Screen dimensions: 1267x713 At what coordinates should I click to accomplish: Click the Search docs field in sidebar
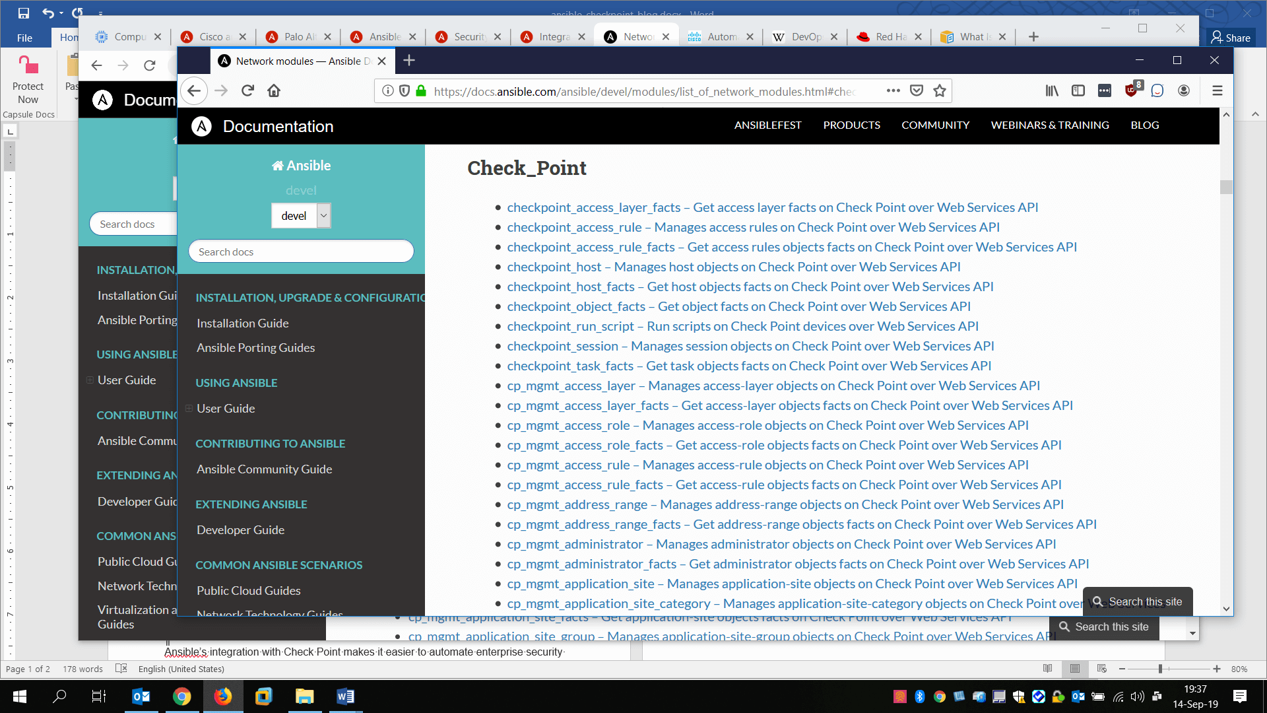click(x=301, y=252)
